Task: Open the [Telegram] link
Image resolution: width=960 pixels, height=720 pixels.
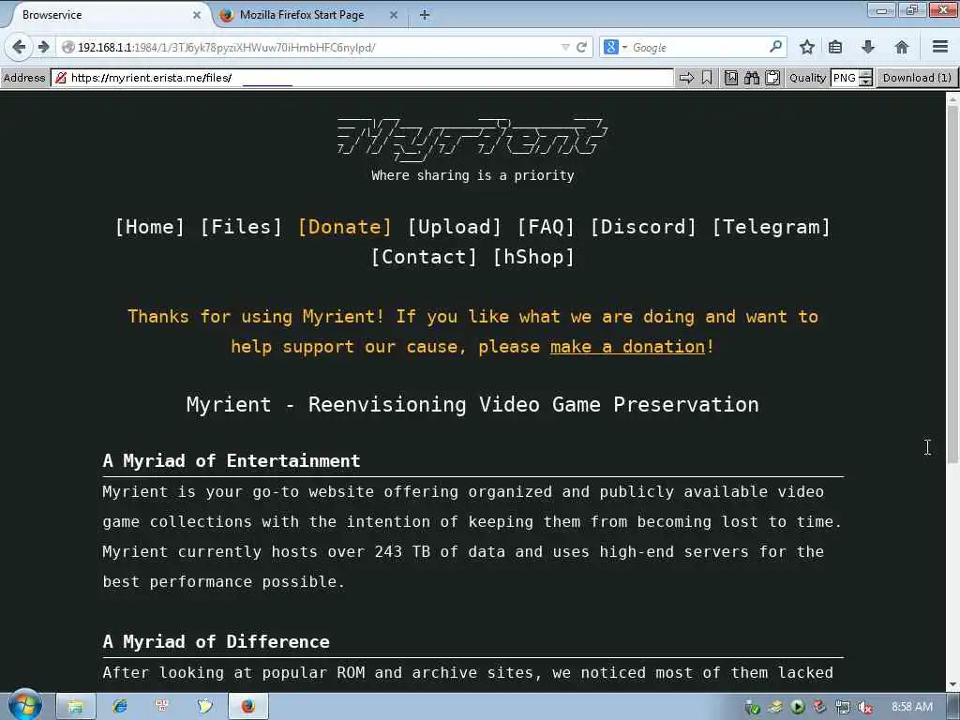Action: point(772,227)
